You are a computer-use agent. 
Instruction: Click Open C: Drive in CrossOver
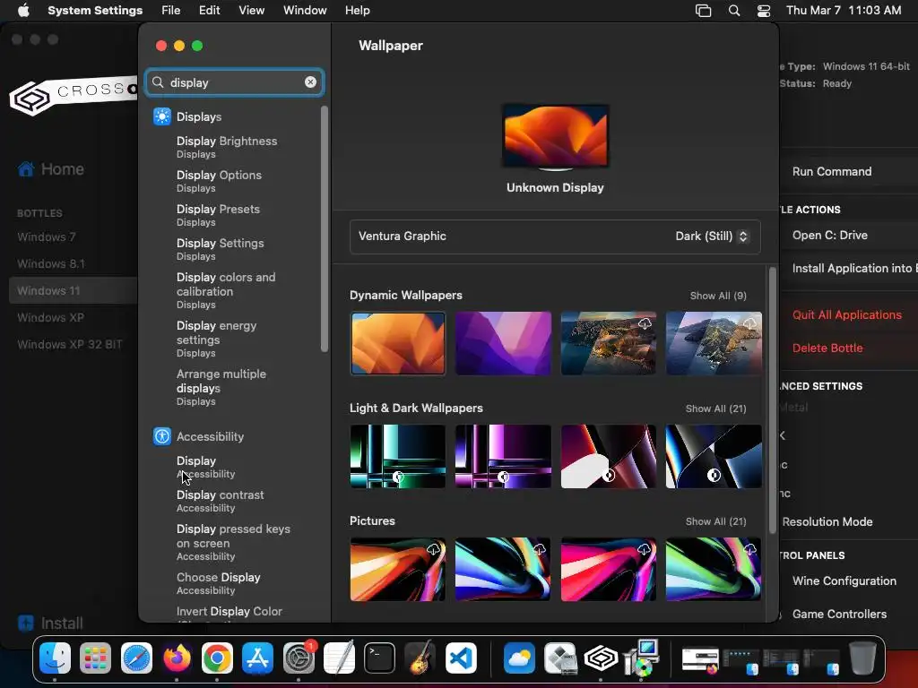coord(830,236)
